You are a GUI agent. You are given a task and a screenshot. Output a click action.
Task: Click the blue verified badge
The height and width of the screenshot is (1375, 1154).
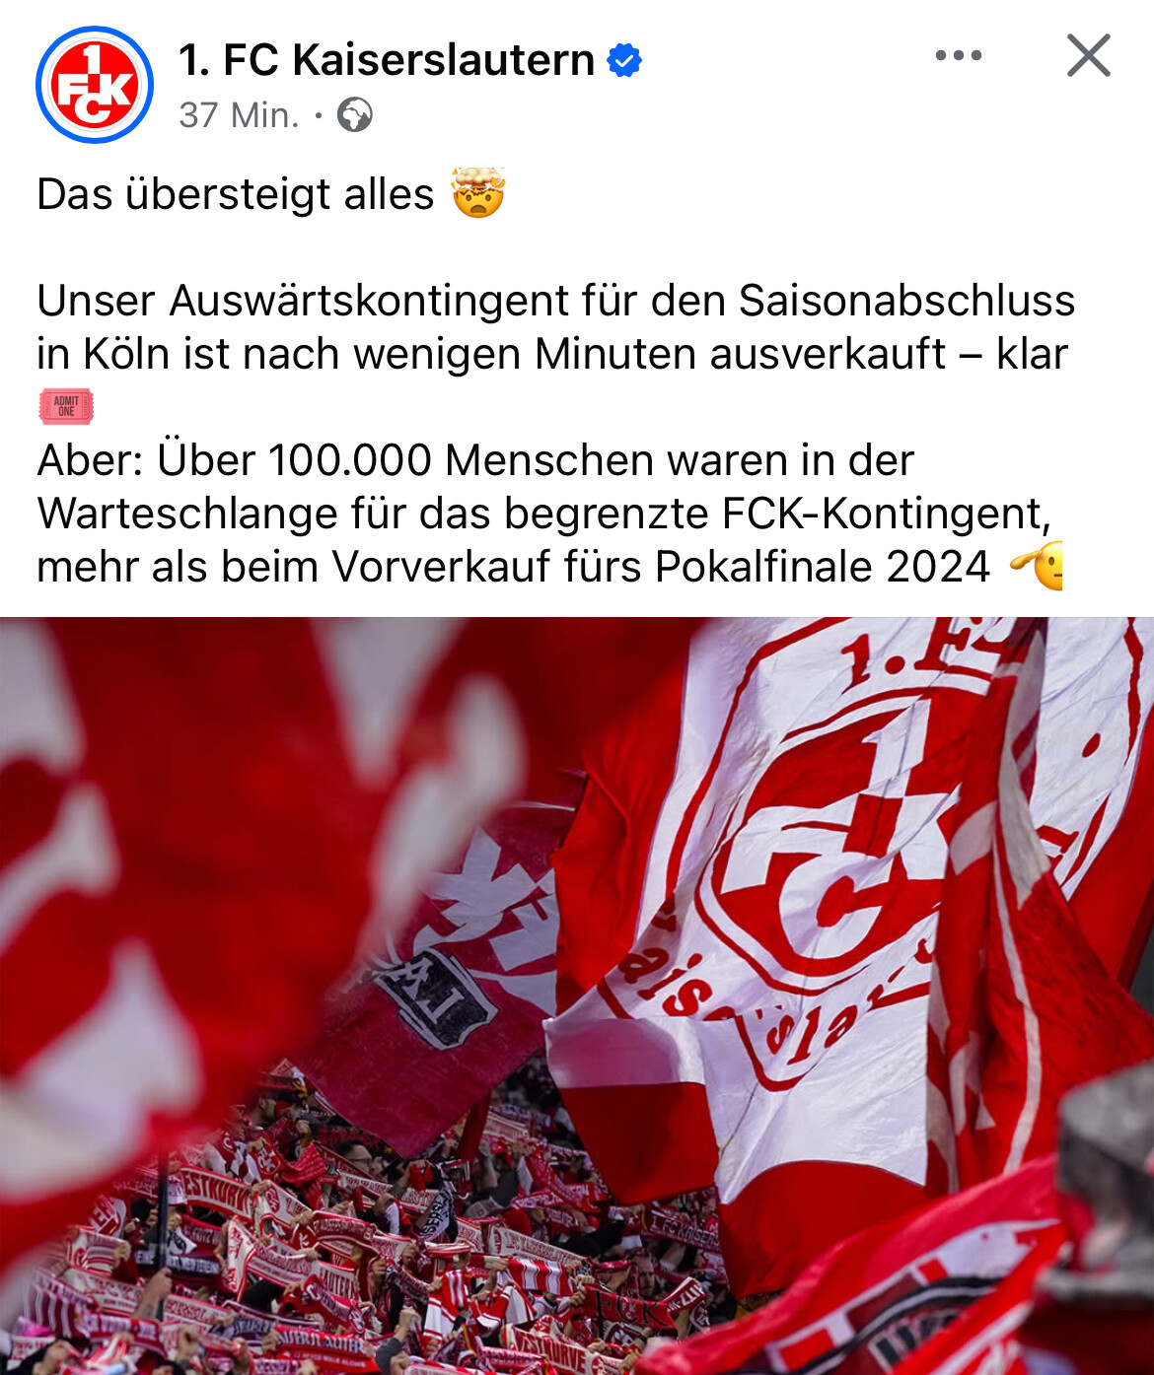624,60
